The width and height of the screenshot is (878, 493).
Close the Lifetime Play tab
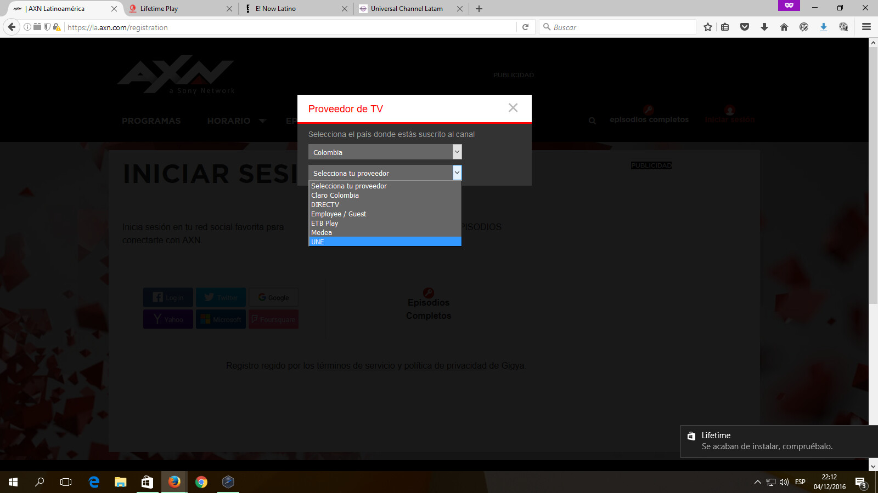(x=229, y=9)
